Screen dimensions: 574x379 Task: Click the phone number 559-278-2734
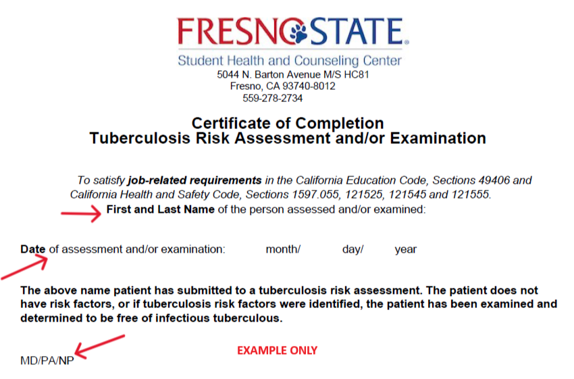pyautogui.click(x=272, y=99)
